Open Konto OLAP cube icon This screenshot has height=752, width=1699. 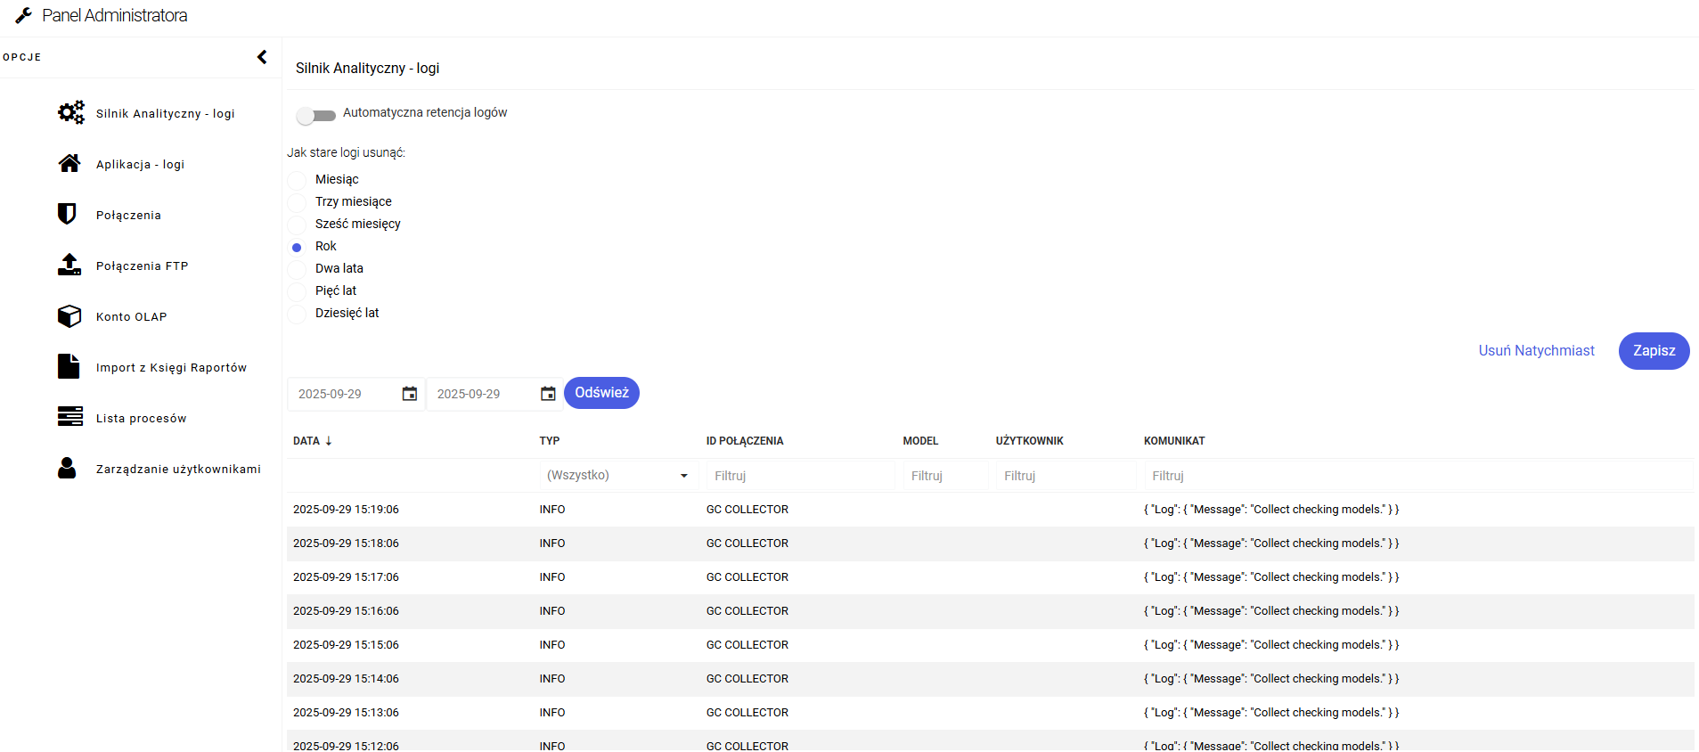click(x=69, y=316)
